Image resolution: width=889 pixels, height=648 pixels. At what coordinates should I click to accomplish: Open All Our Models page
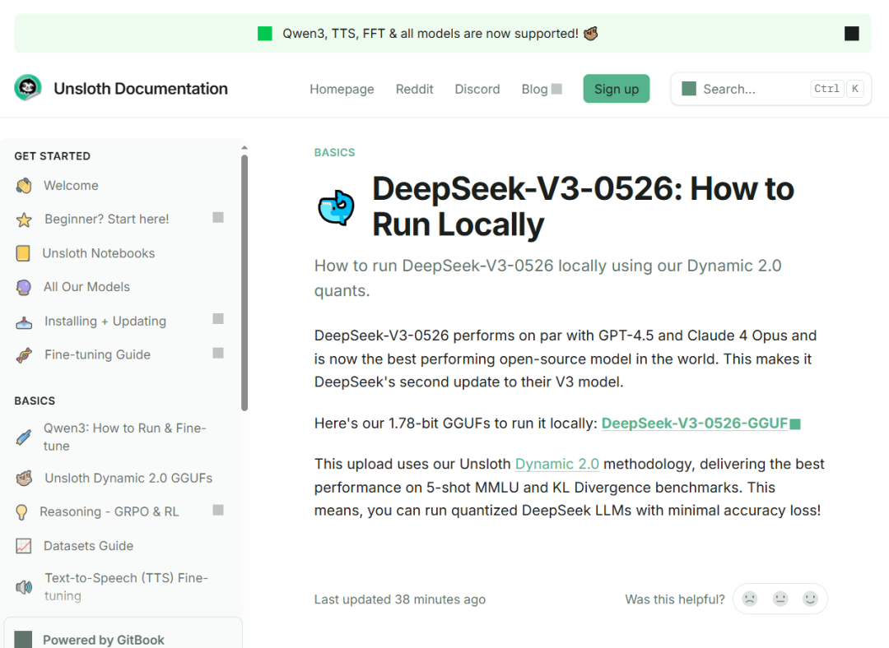(86, 287)
